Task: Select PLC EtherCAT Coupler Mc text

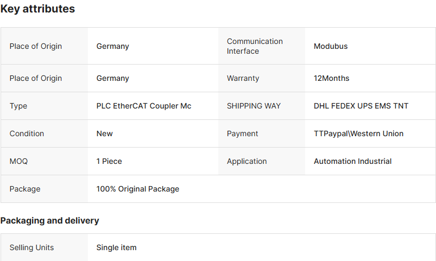Action: tap(144, 106)
